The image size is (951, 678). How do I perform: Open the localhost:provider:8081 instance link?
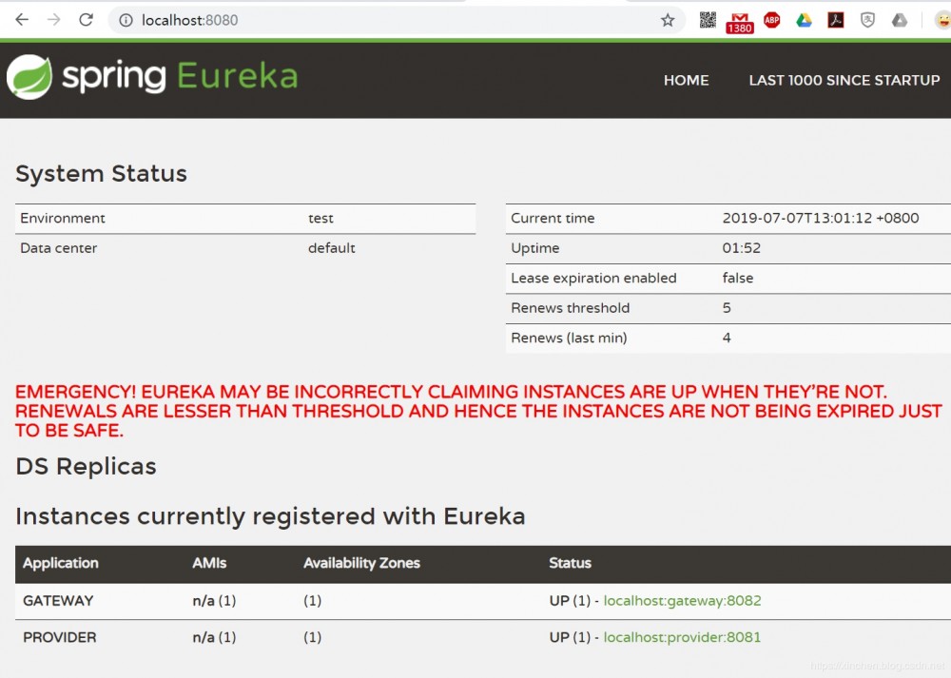(x=682, y=637)
